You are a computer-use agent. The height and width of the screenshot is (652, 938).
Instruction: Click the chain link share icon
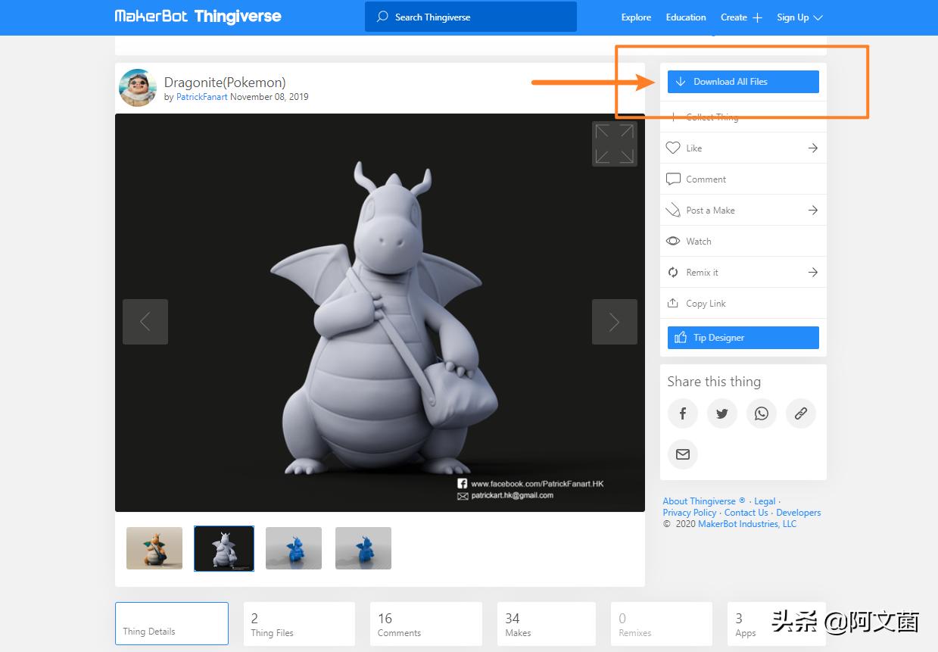coord(800,413)
